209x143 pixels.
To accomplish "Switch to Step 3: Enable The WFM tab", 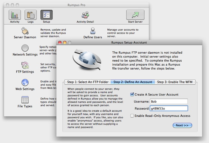I will coord(175,82).
